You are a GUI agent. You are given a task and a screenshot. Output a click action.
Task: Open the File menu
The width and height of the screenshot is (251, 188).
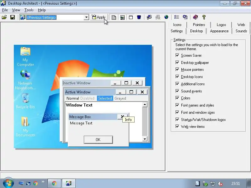point(5,10)
